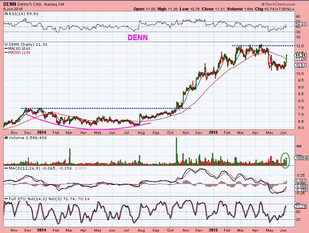Click the Open 11.00 value
The image size is (309, 233).
pyautogui.click(x=145, y=9)
